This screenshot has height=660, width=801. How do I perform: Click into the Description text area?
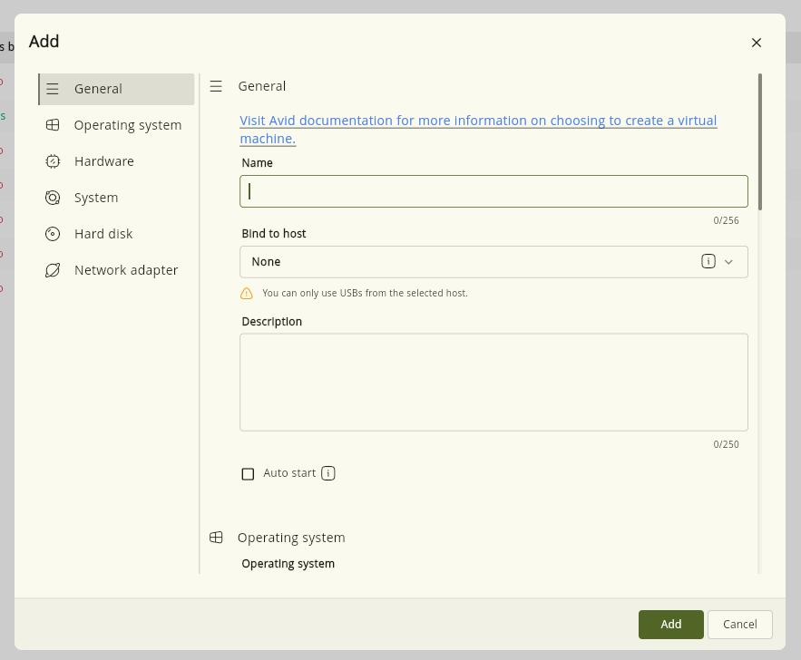point(493,383)
